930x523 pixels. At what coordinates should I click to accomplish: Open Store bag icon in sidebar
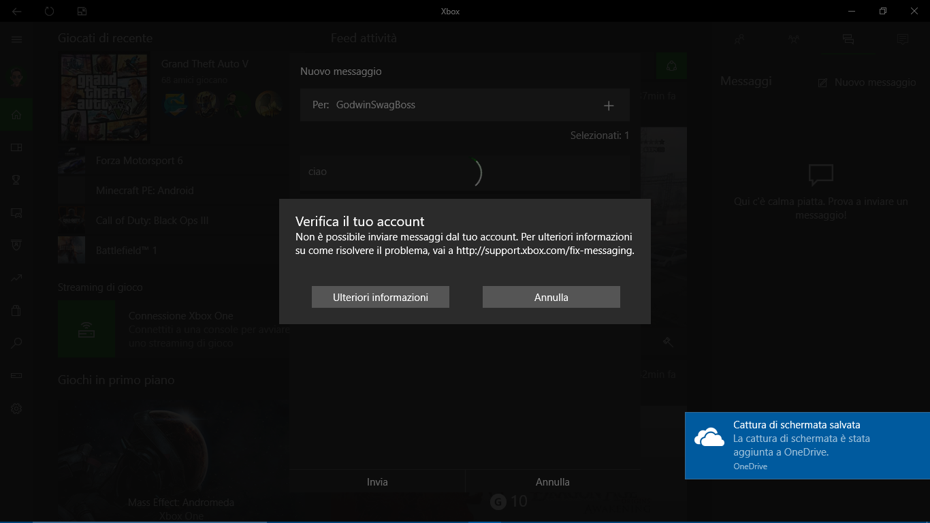(17, 311)
